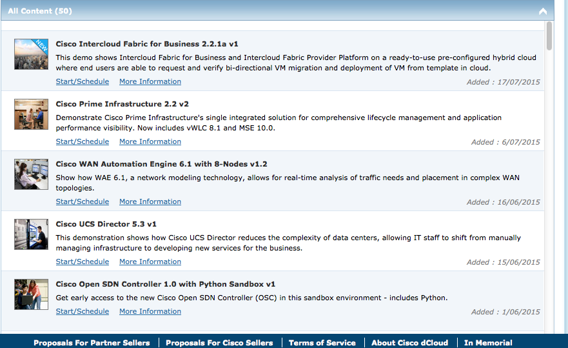Screen dimensions: 568x348
Task: Start/Schedule the WAN Automation Engine demo
Action: 83,202
